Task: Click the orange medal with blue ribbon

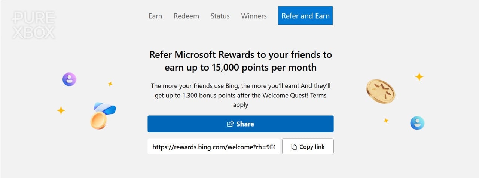Action: point(102,116)
